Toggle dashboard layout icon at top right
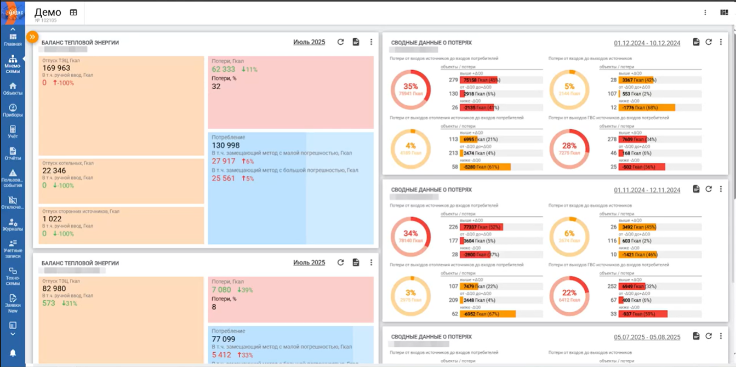 click(x=724, y=13)
